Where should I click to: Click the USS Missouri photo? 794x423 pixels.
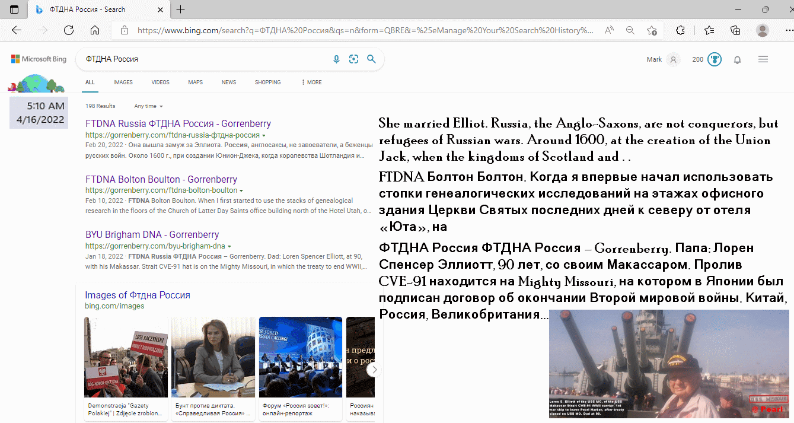[669, 363]
